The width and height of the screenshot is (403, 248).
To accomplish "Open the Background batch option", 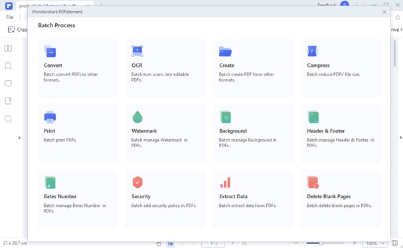I will pyautogui.click(x=253, y=133).
